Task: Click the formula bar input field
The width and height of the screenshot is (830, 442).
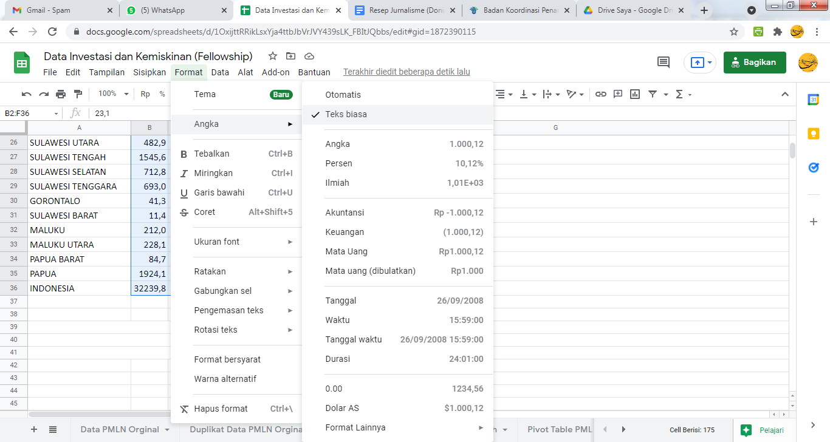Action: [425, 113]
